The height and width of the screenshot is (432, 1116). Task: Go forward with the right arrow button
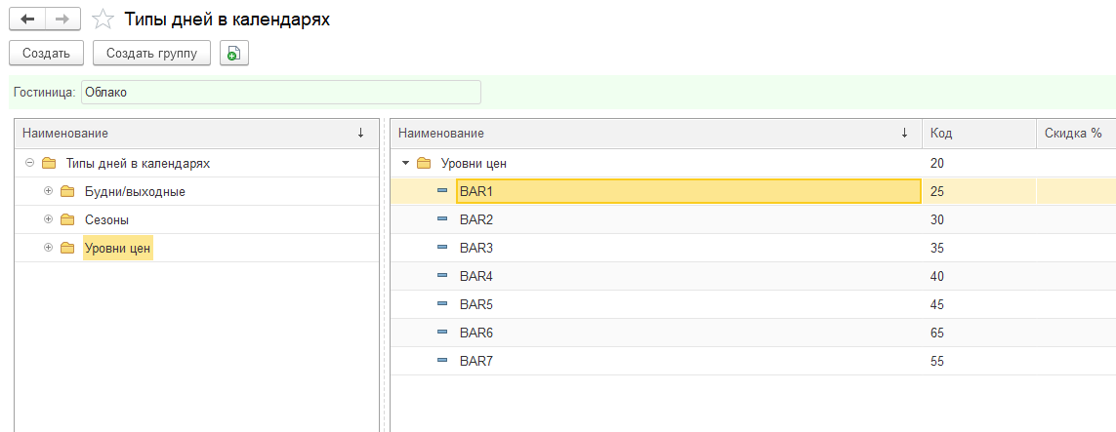[x=62, y=20]
